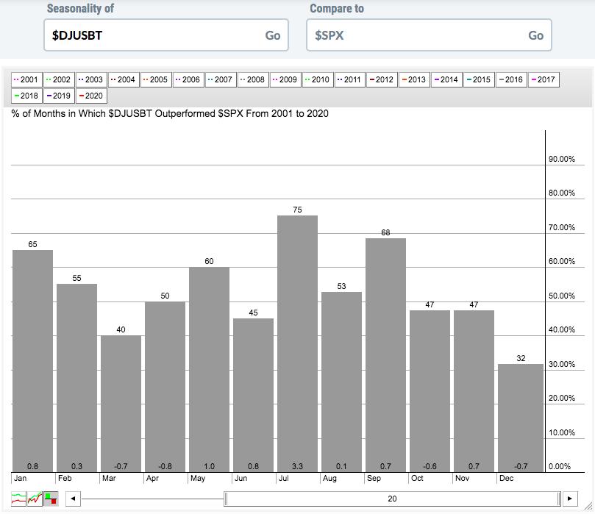Click the December bar showing 32

[x=520, y=418]
